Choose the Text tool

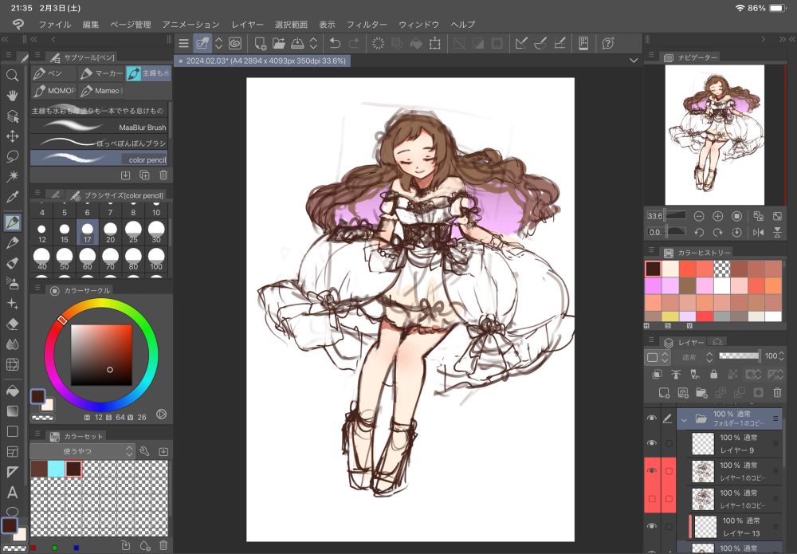pos(12,493)
